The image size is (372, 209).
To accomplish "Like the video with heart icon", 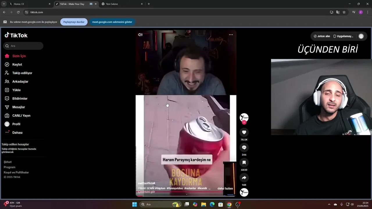I will tap(244, 132).
